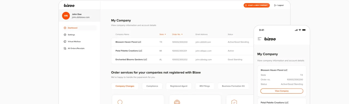This screenshot has height=104, width=349.
Task: Select the Company Changes tab
Action: point(125,86)
